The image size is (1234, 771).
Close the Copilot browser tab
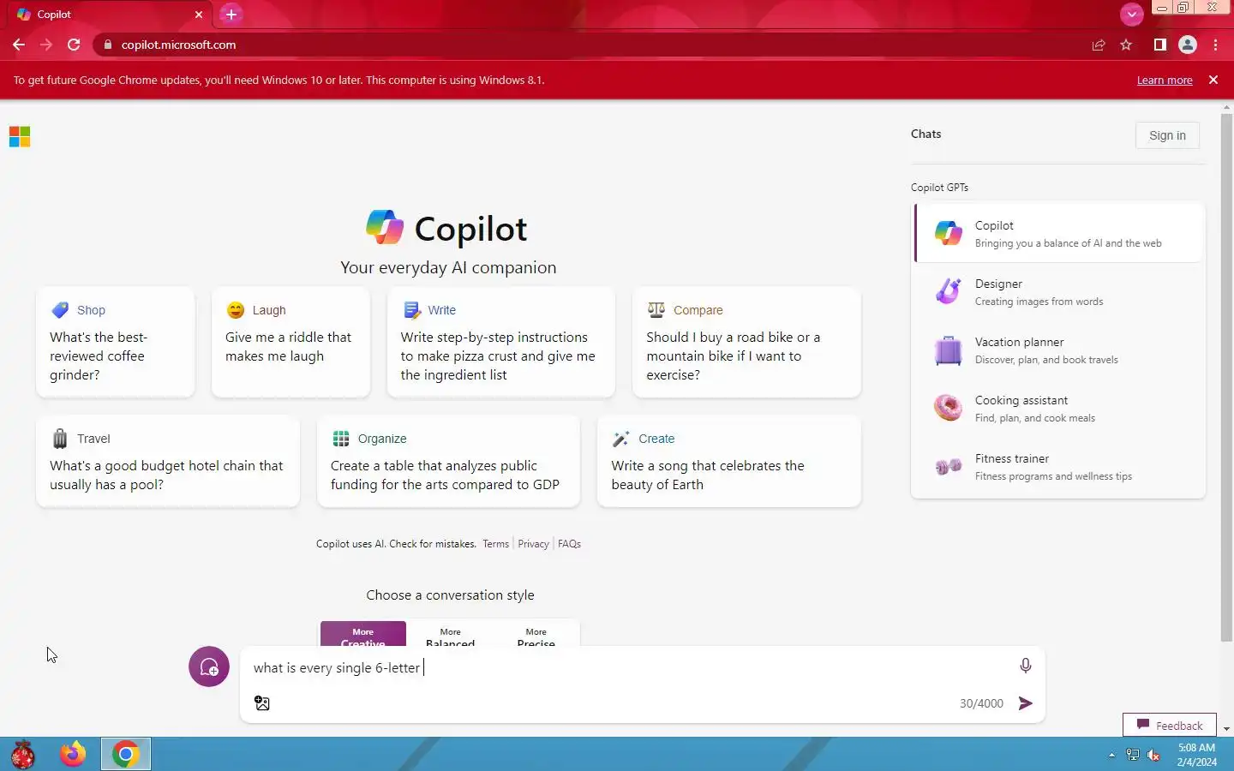pos(199,15)
